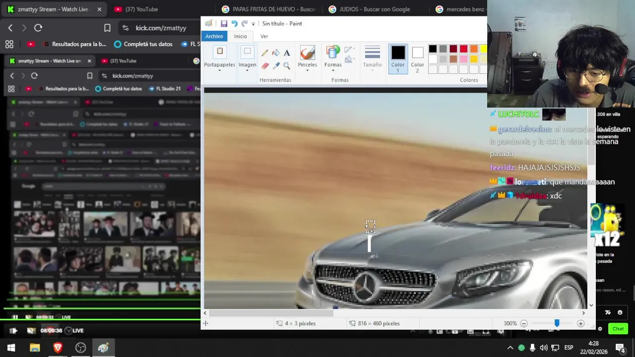Click the Paint zoom slider handle
635x357 pixels.
pyautogui.click(x=557, y=323)
